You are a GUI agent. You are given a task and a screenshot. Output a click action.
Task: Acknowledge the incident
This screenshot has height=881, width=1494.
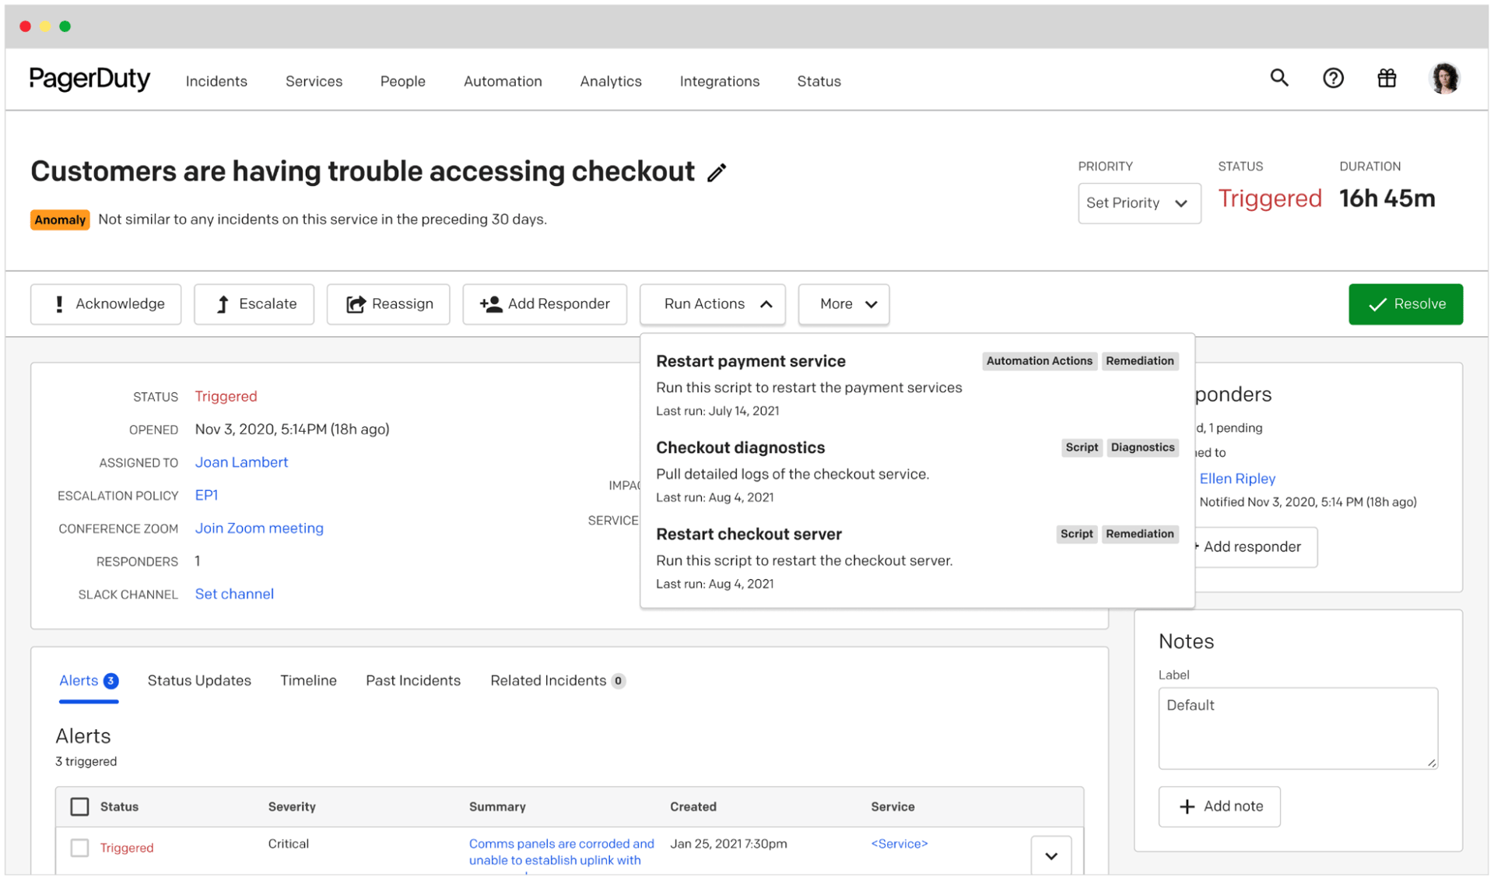(106, 304)
